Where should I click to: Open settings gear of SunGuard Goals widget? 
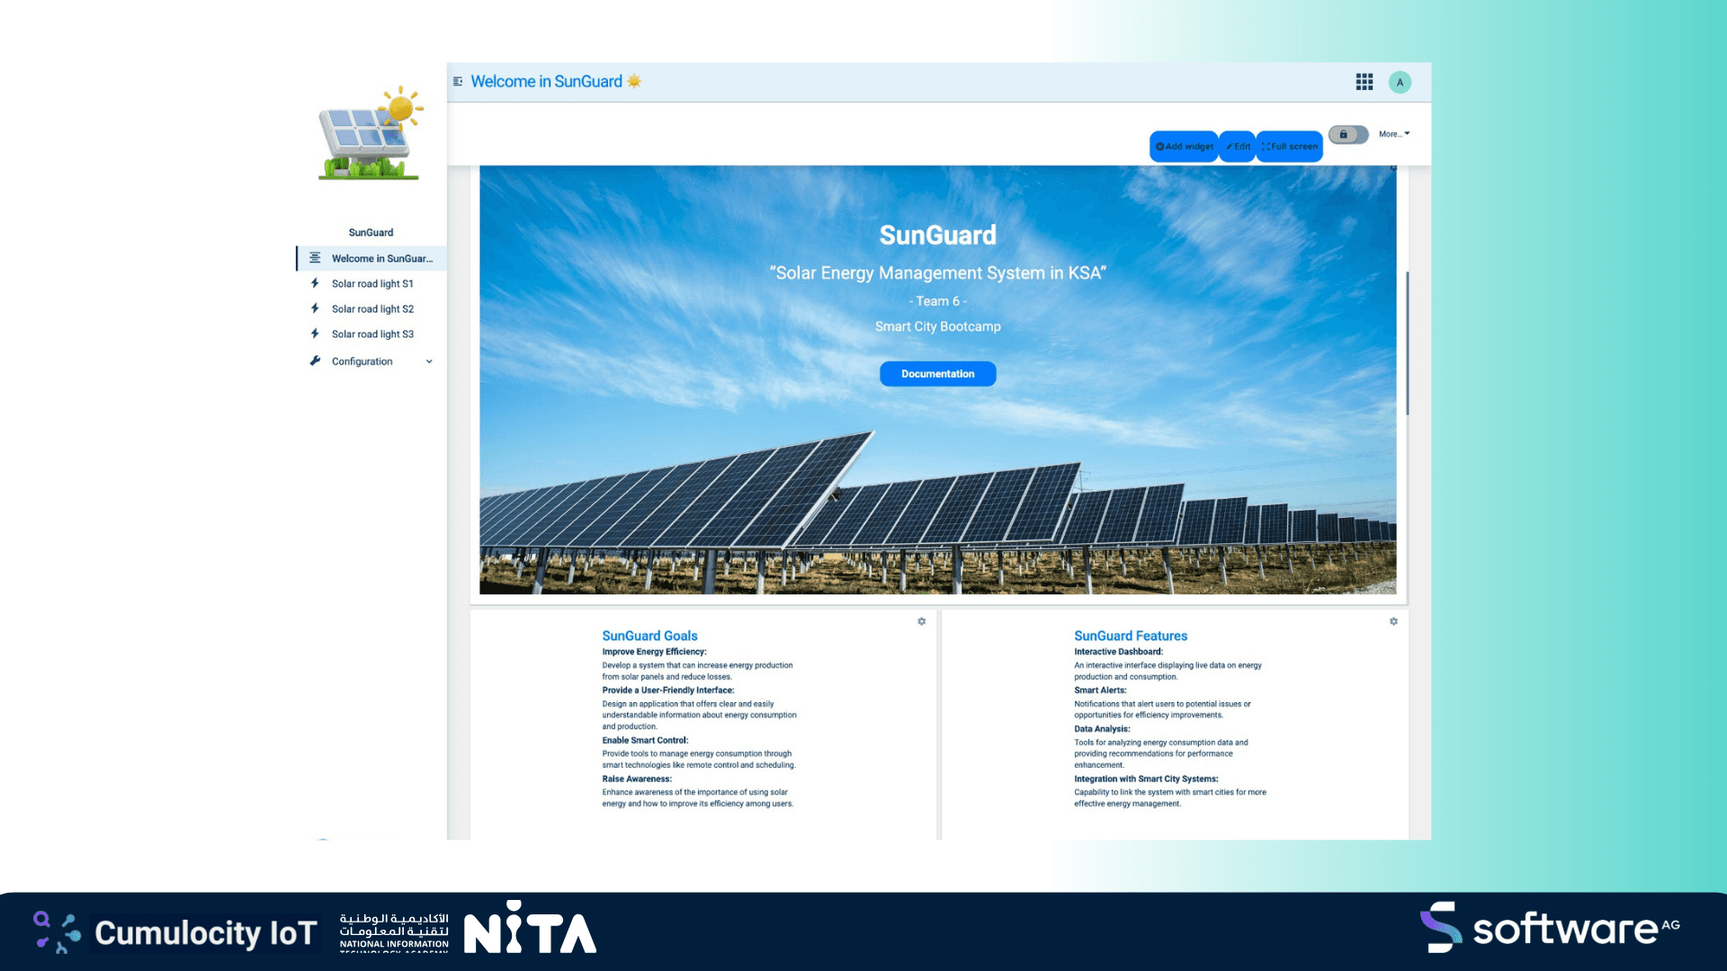(922, 621)
